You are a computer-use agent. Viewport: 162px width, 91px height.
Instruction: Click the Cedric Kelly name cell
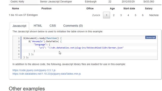pyautogui.click(x=17, y=2)
